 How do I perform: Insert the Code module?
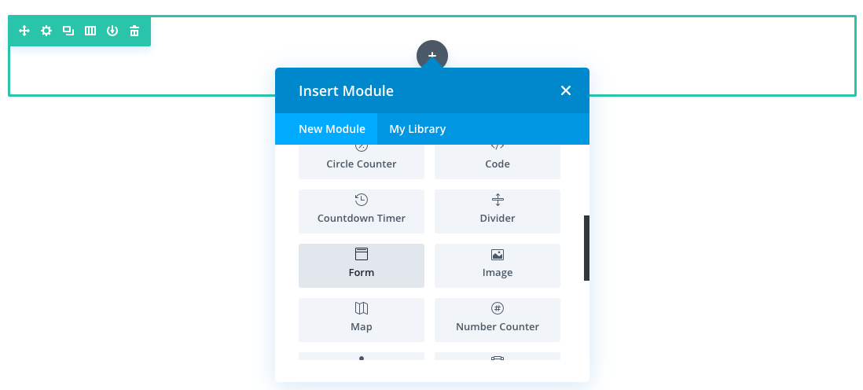coord(498,162)
